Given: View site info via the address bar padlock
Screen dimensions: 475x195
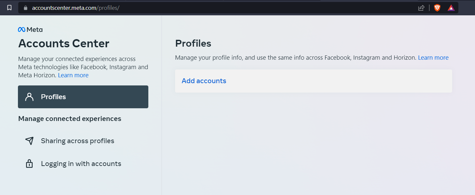Looking at the screenshot, I should coord(26,7).
